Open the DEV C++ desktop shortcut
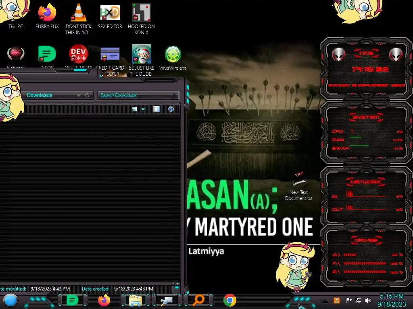This screenshot has width=413, height=309. click(79, 55)
